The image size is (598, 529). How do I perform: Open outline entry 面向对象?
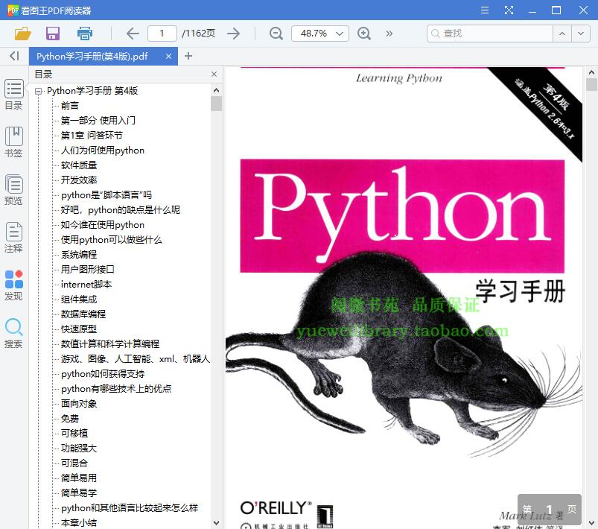79,404
